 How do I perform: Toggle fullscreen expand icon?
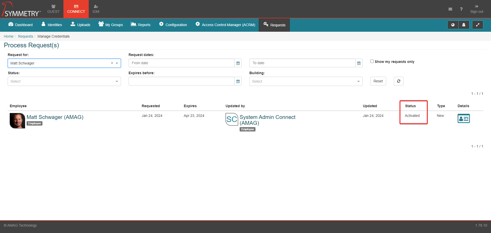pyautogui.click(x=477, y=25)
